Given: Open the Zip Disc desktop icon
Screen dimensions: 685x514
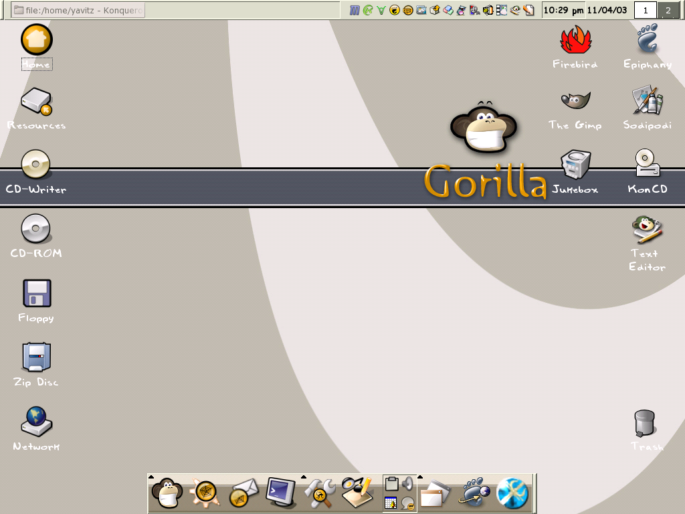Looking at the screenshot, I should [37, 357].
